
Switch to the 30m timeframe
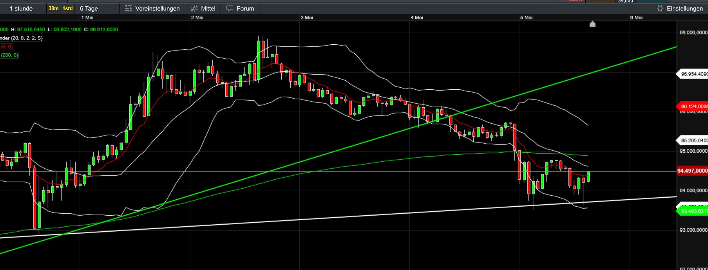click(x=54, y=8)
